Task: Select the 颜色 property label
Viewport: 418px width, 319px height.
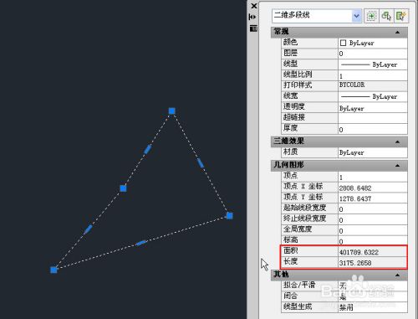Action: pos(290,42)
